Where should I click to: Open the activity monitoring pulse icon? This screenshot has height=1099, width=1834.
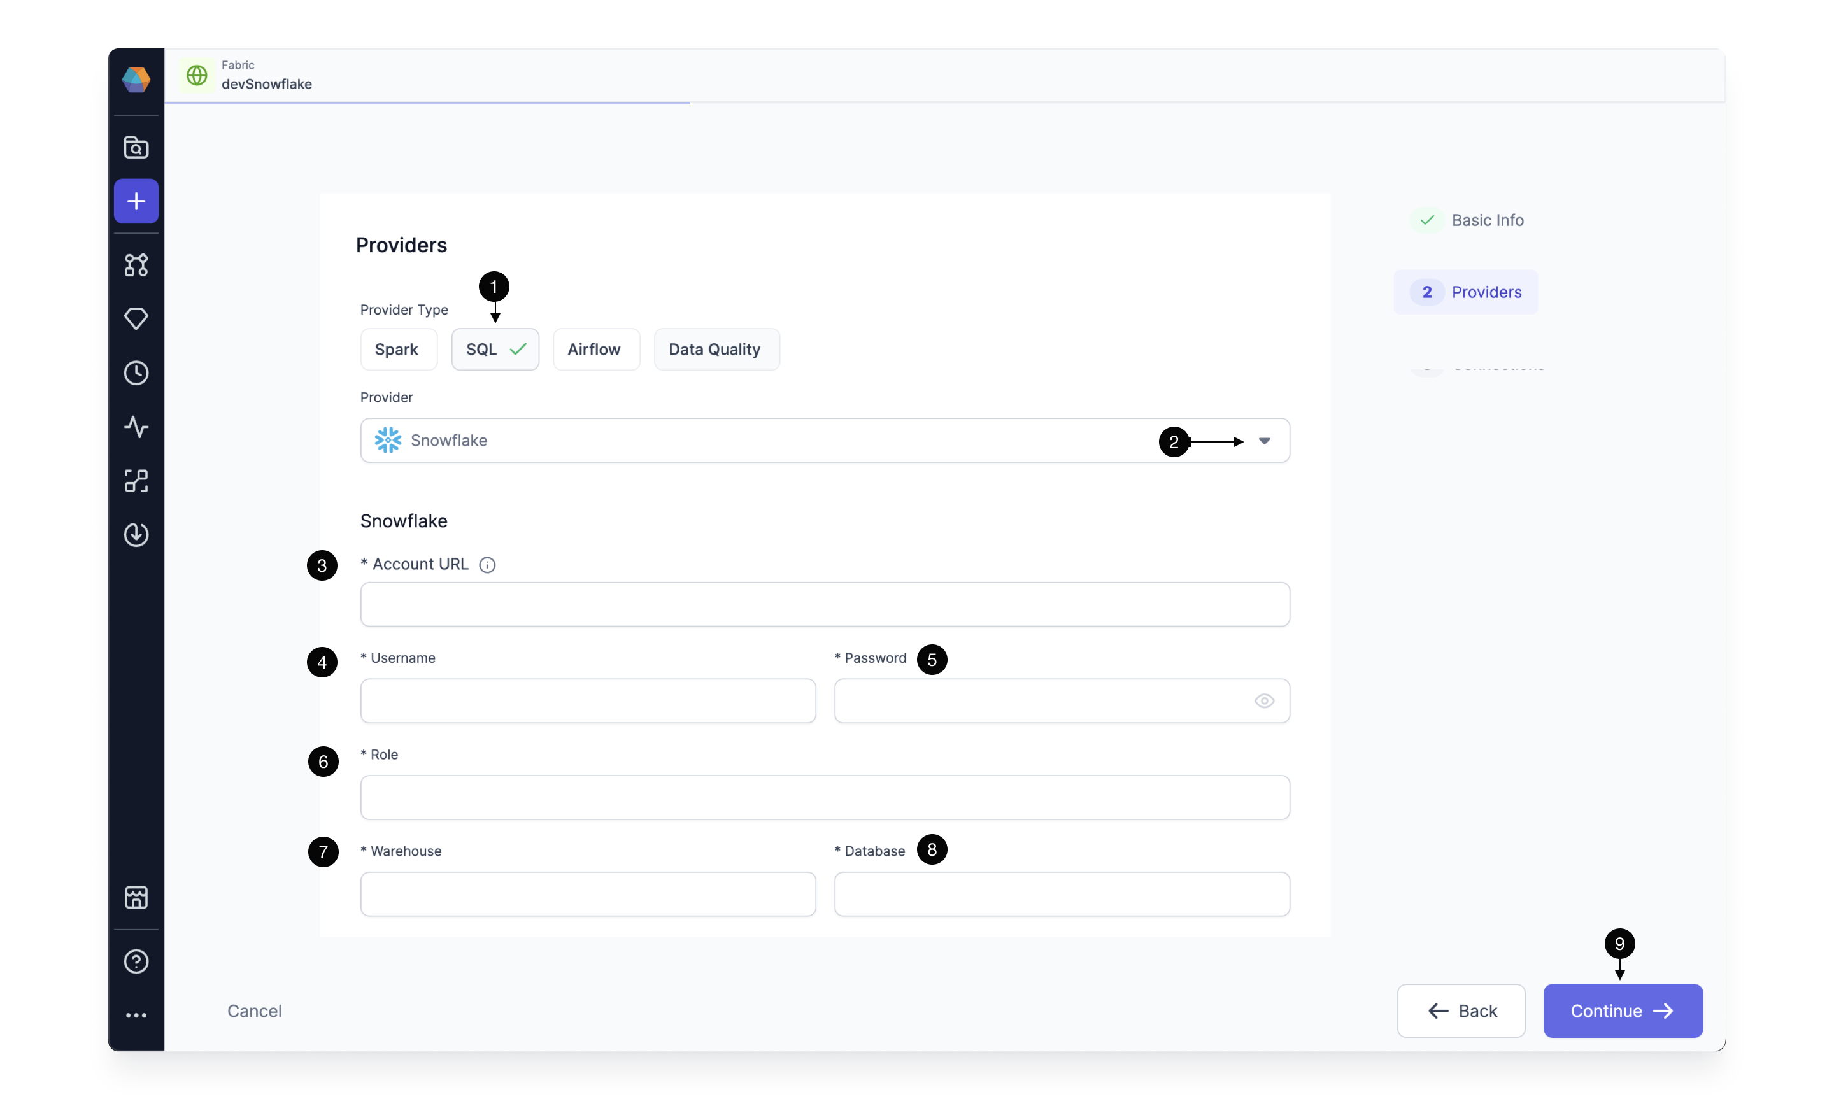(x=136, y=427)
